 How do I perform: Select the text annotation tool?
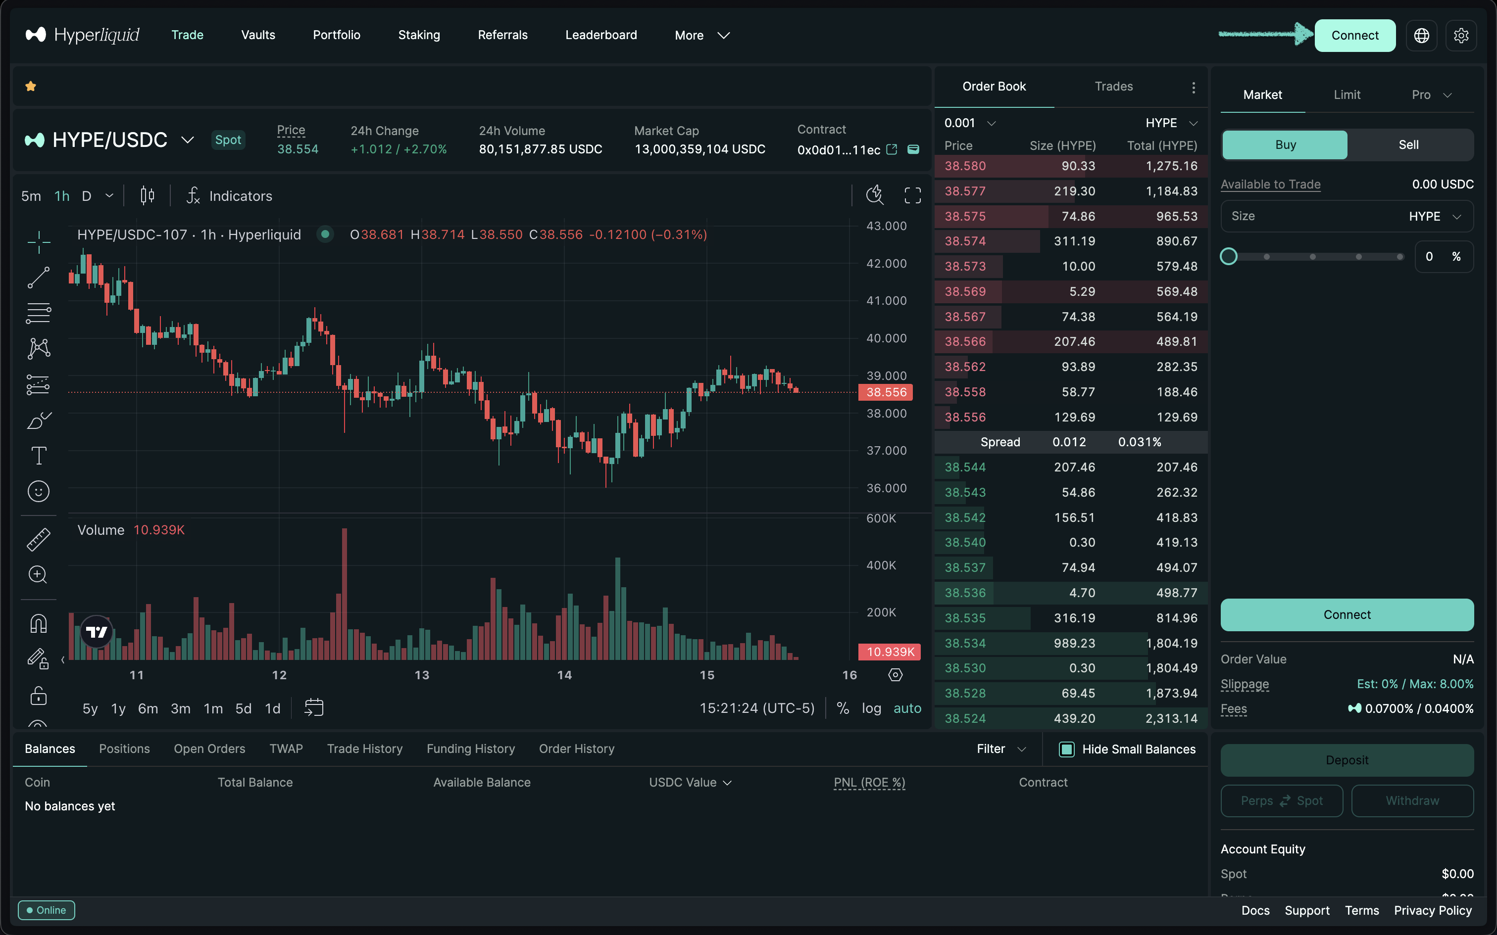(x=38, y=456)
